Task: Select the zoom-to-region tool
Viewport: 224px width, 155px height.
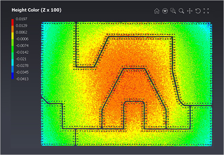Action: point(173,11)
